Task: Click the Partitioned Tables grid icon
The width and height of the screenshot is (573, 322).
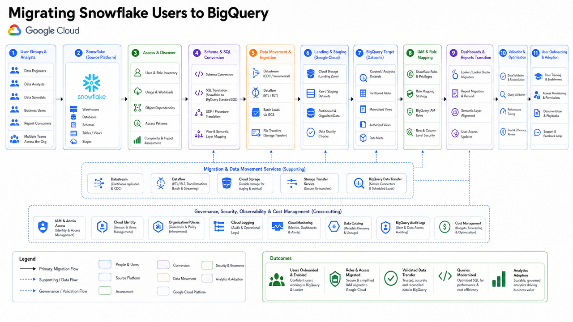Action: [363, 93]
